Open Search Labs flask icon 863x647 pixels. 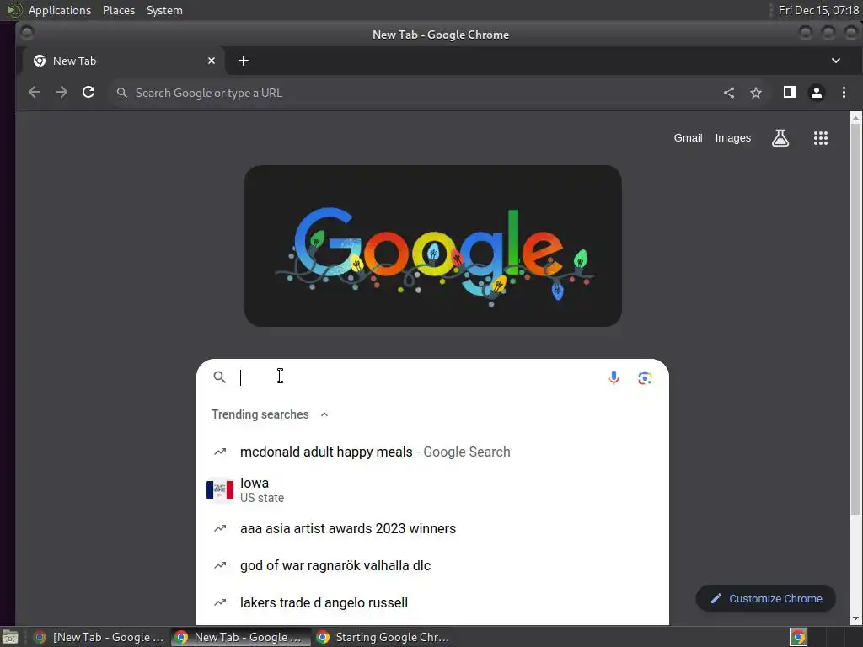[x=780, y=138]
